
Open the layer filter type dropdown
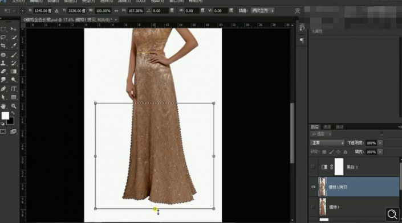(x=321, y=134)
